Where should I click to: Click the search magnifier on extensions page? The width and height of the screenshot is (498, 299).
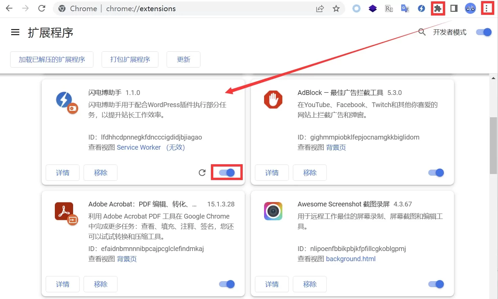point(422,32)
